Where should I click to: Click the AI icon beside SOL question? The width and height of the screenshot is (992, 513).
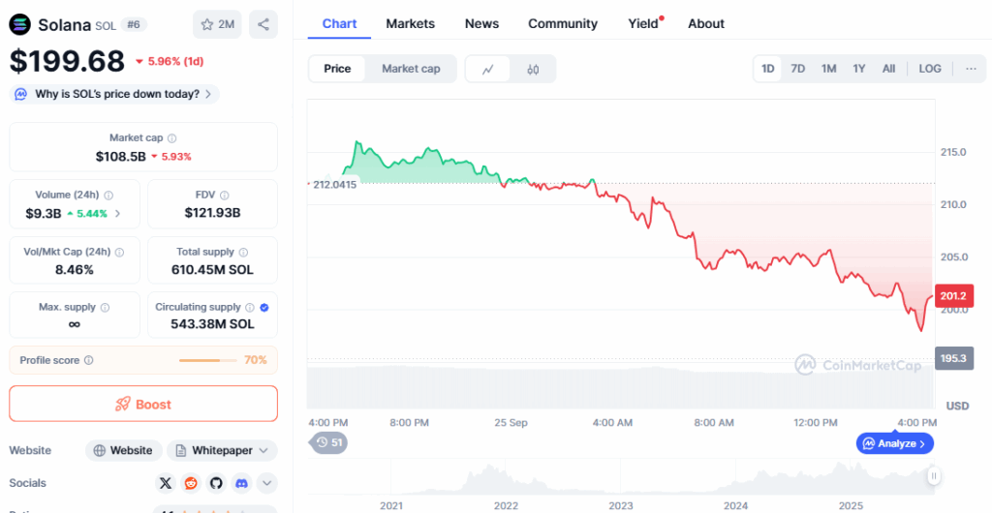click(21, 94)
